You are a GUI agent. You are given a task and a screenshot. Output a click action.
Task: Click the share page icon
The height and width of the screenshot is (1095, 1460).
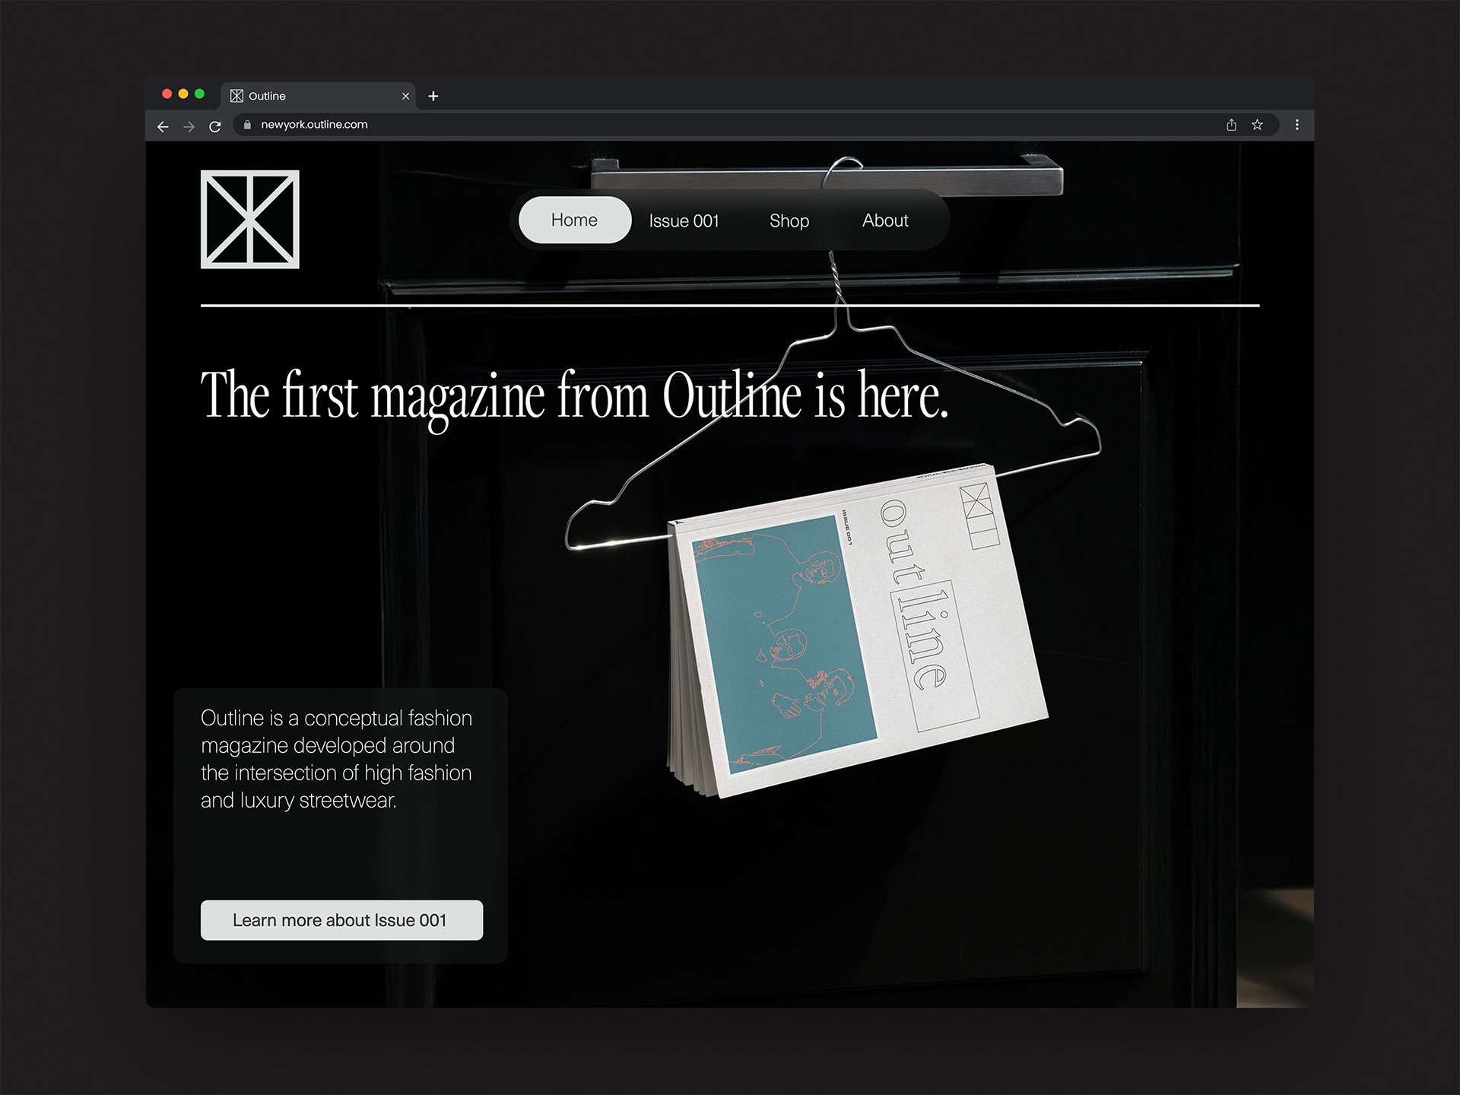click(1231, 125)
